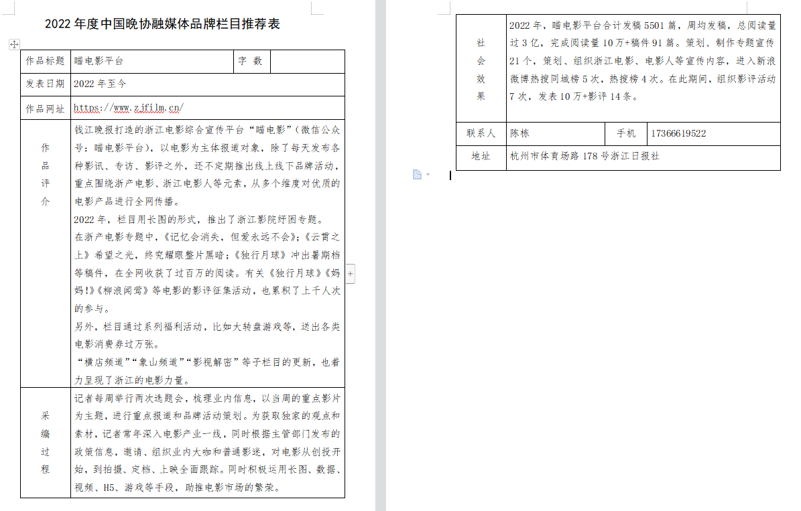Select the 字数 label cell
This screenshot has height=511, width=801.
252,61
